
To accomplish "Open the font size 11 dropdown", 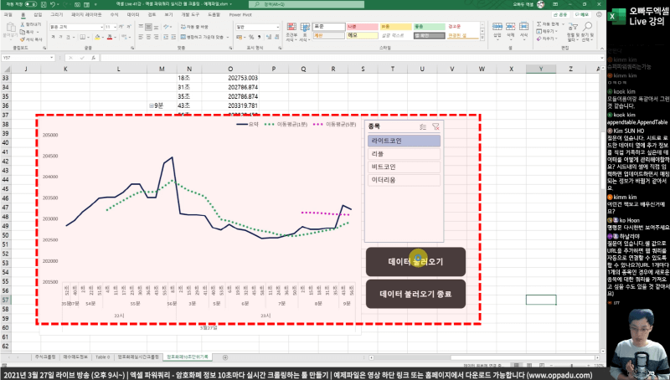I will point(116,27).
